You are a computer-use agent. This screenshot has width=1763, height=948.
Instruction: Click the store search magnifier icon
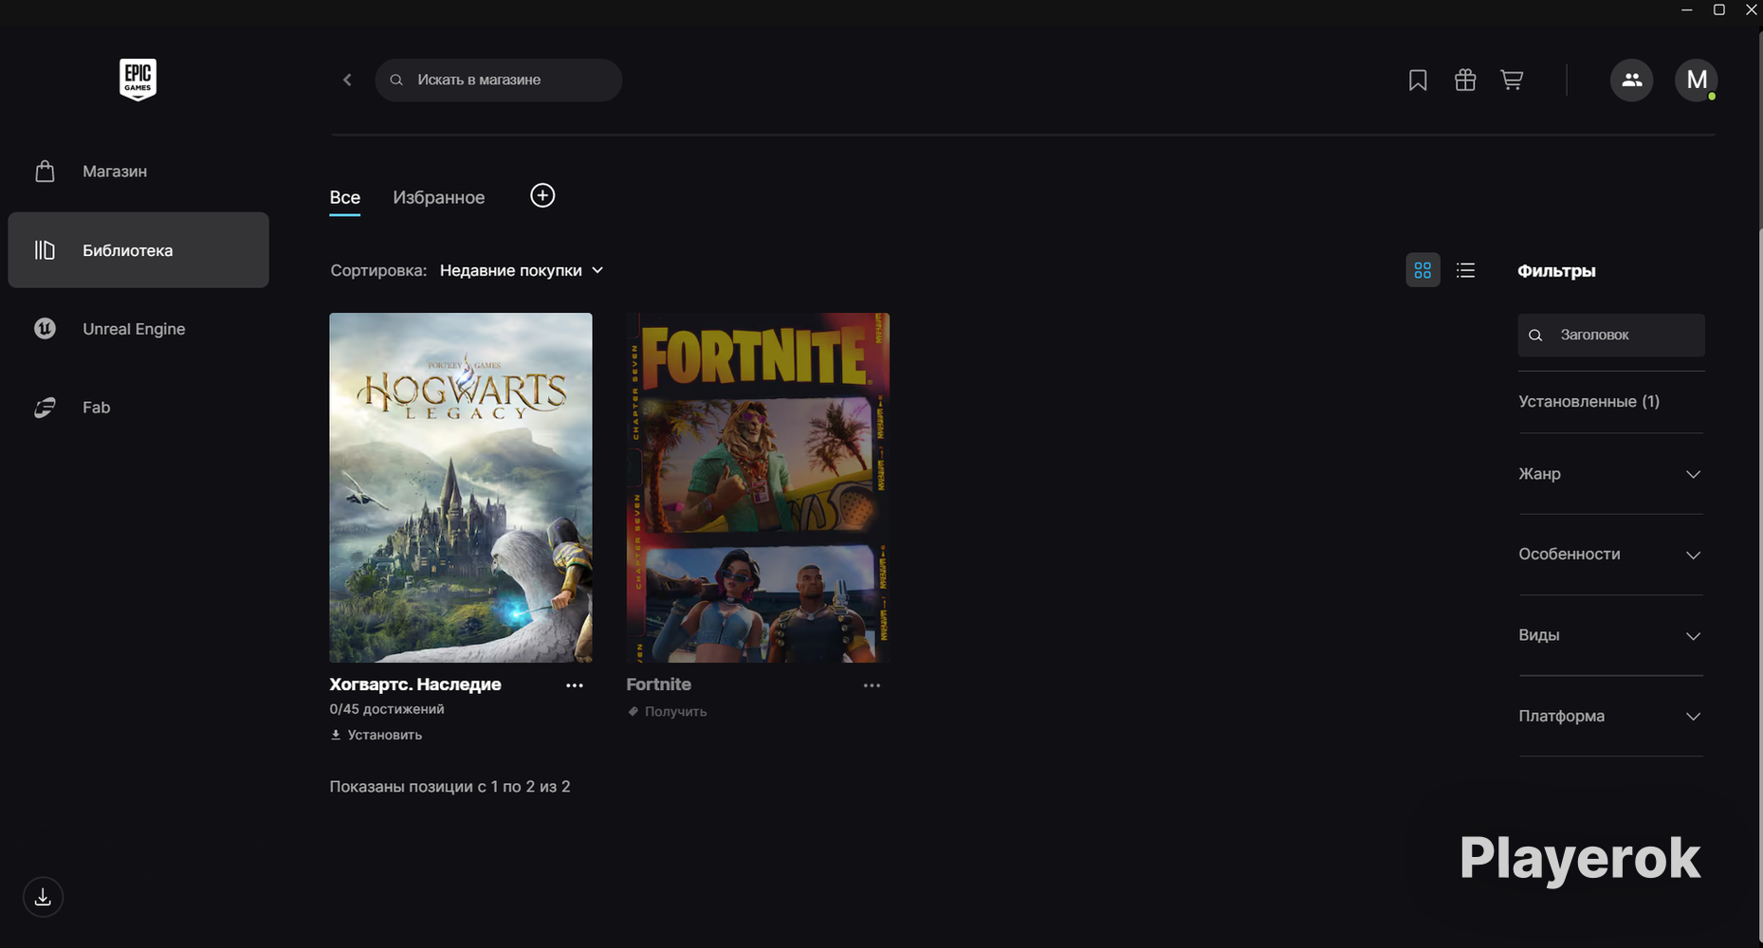[396, 81]
